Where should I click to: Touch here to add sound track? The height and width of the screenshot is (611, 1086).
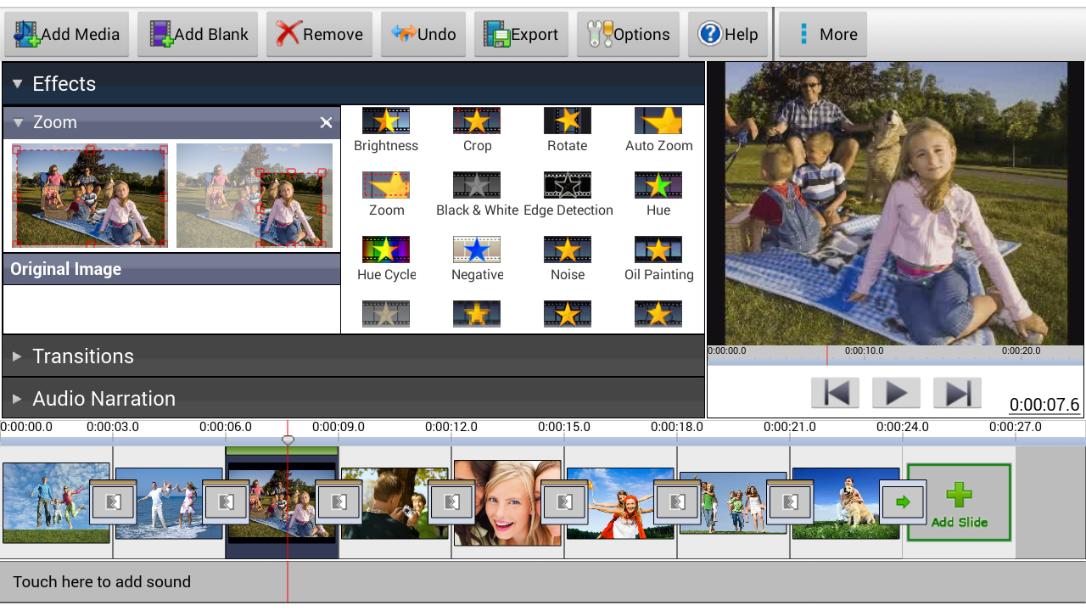tap(102, 582)
